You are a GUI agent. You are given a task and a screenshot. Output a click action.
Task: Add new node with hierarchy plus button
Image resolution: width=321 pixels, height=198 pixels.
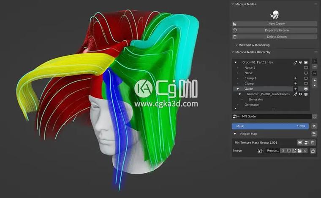coord(315,61)
